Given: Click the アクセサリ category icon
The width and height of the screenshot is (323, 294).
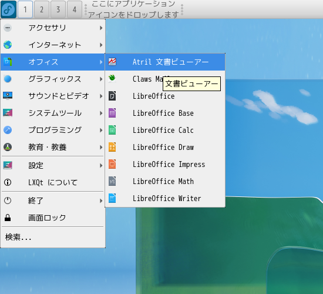Looking at the screenshot, I should (8, 28).
